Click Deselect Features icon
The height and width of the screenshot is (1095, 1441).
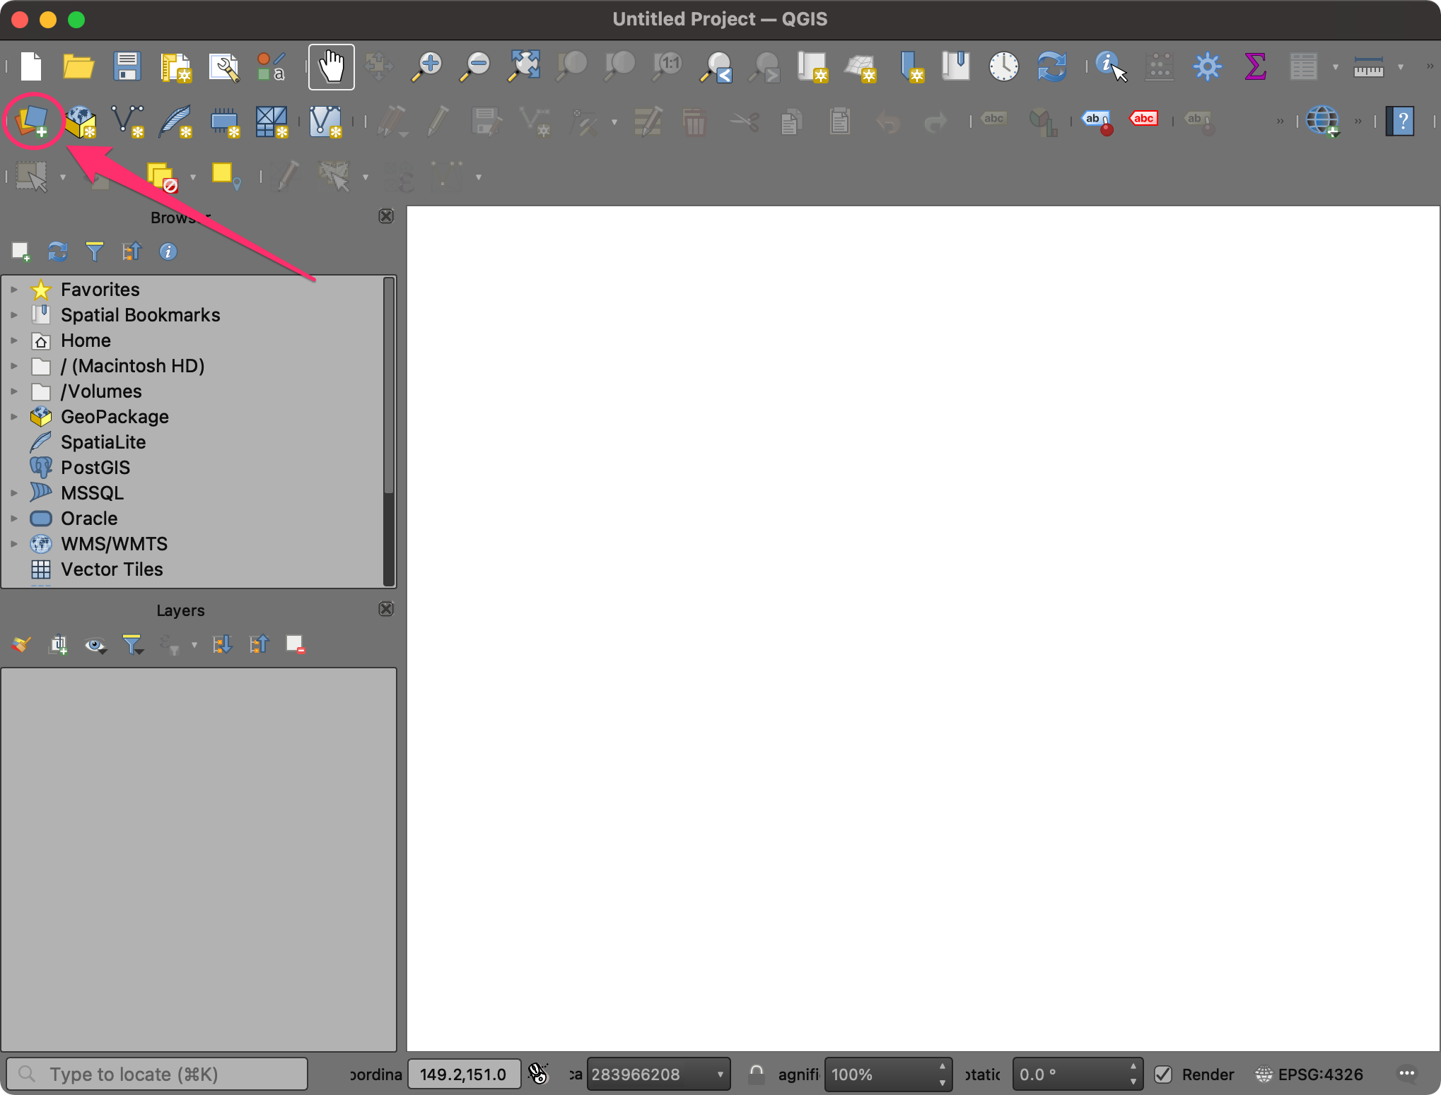pyautogui.click(x=163, y=177)
